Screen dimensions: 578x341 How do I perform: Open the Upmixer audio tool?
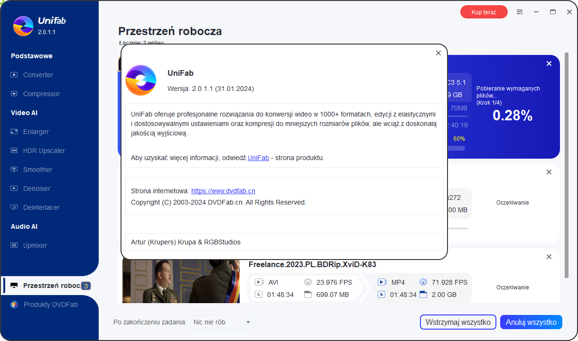tap(35, 245)
